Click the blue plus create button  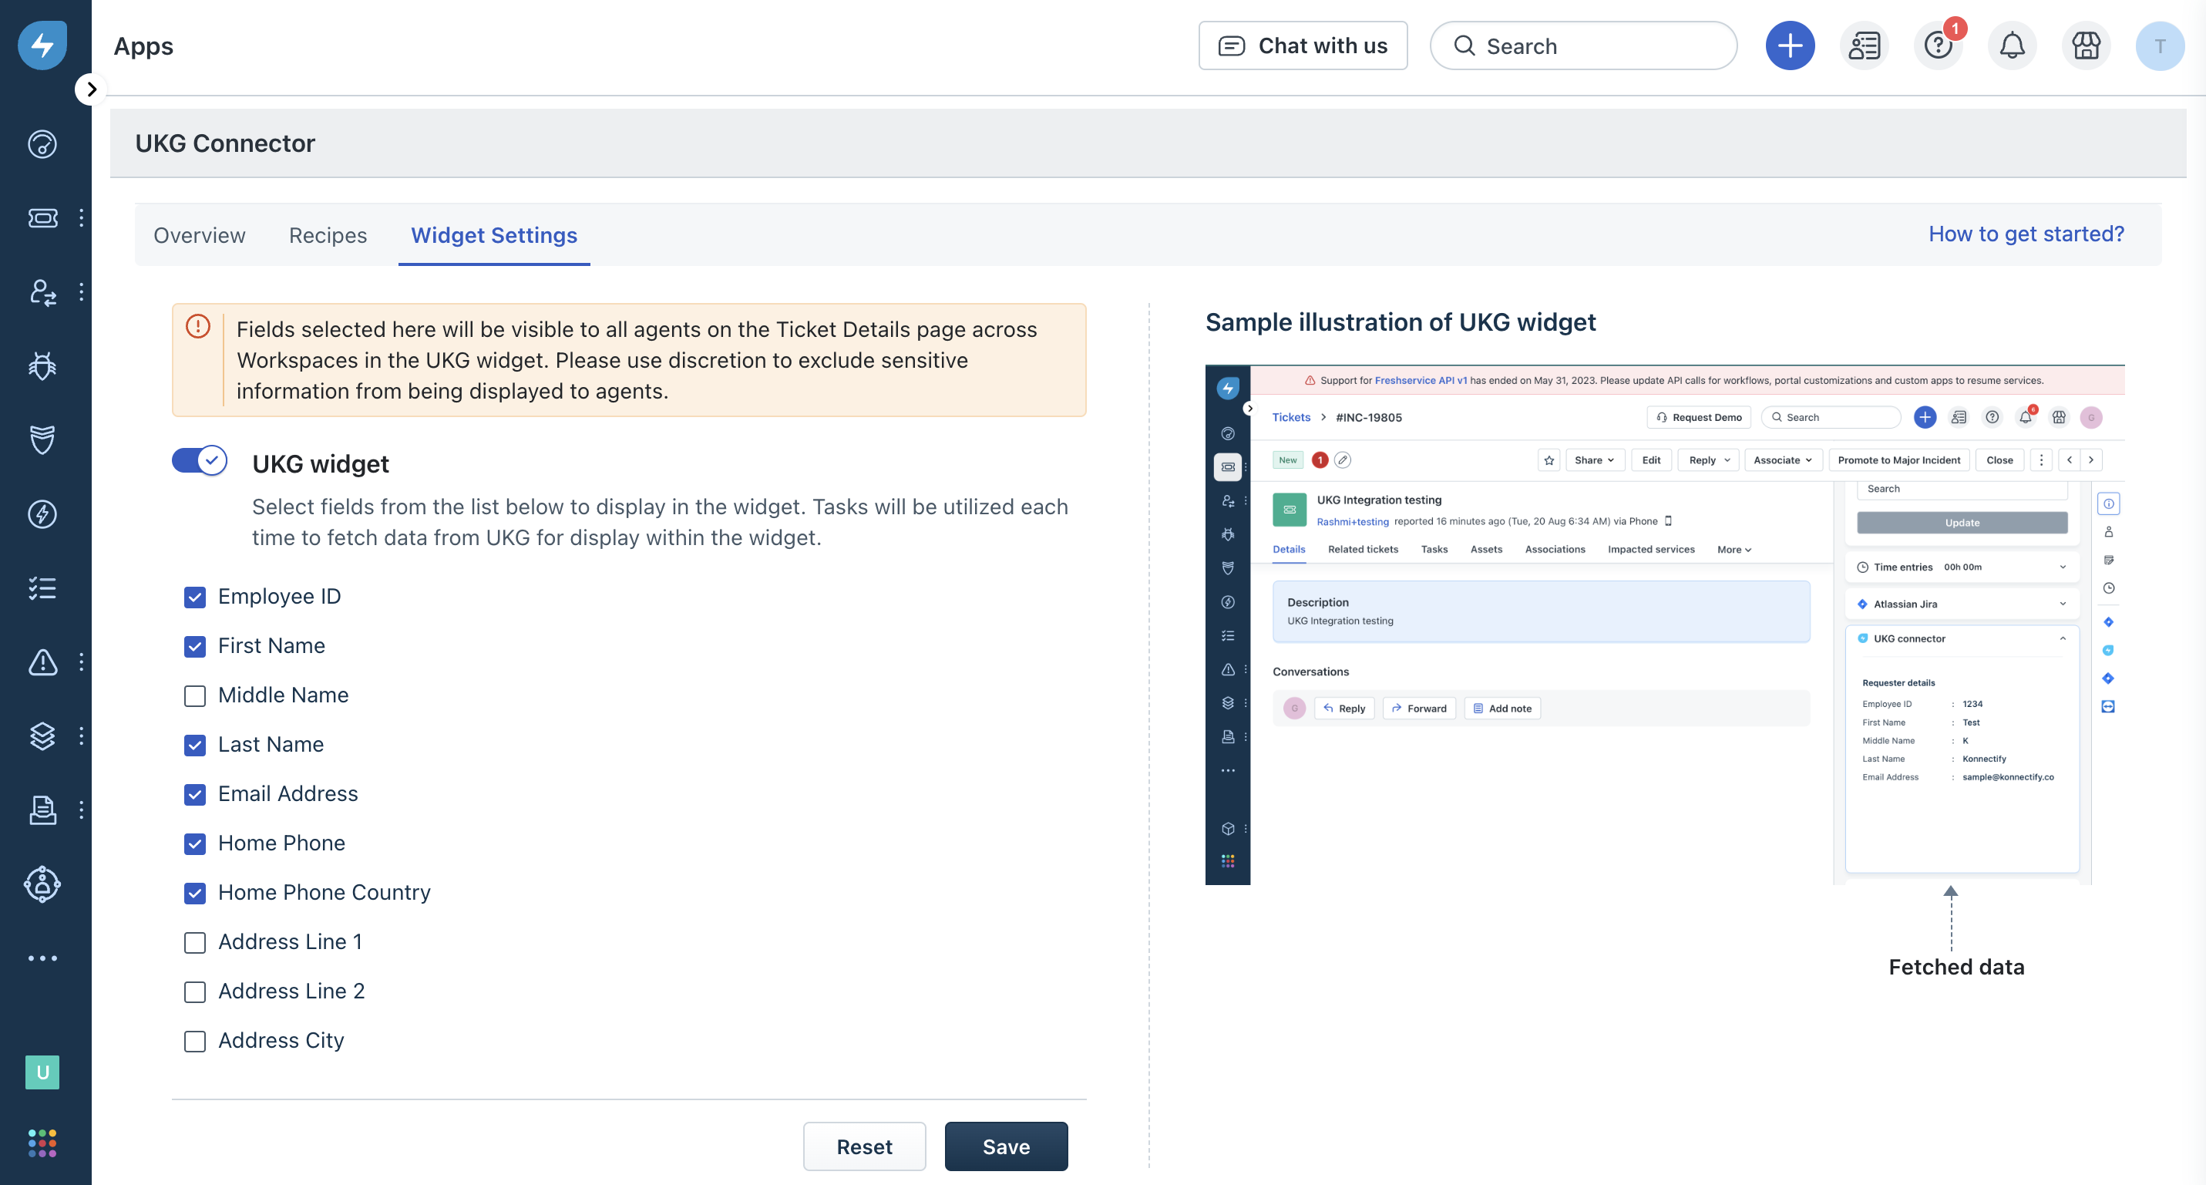(1789, 45)
